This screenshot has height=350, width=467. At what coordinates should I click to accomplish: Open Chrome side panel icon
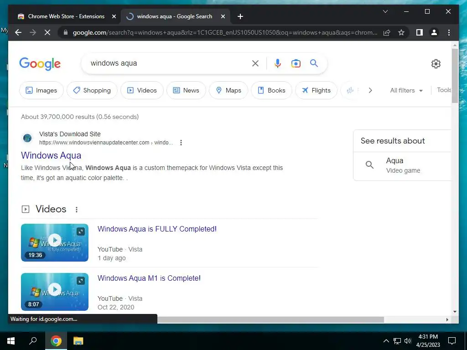[420, 32]
